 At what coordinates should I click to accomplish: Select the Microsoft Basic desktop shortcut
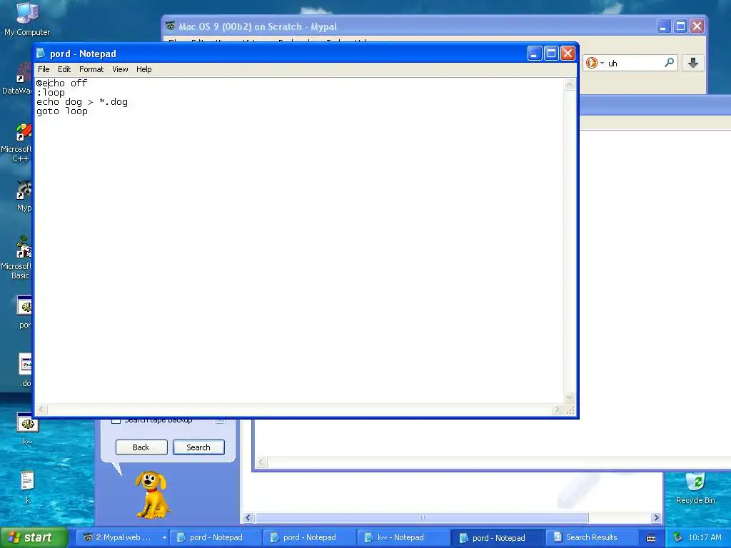17,258
